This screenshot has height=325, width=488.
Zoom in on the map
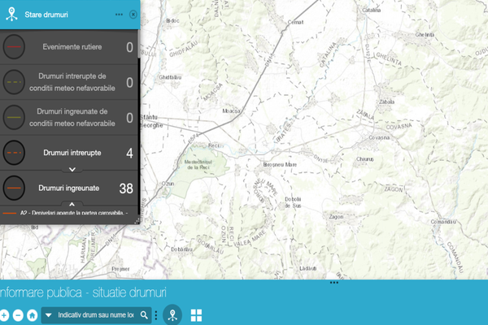4,314
